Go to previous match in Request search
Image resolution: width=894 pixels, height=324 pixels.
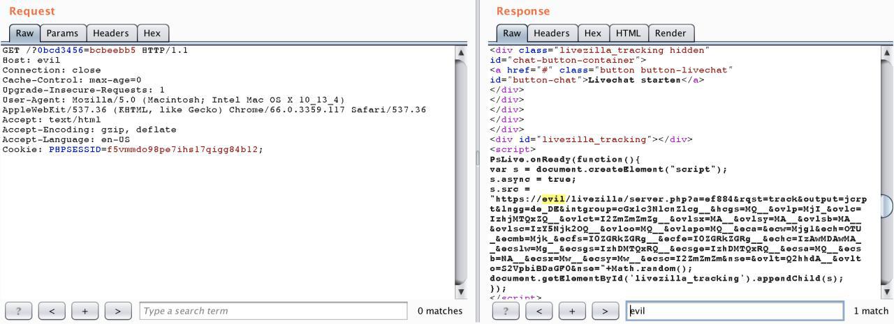pos(52,311)
